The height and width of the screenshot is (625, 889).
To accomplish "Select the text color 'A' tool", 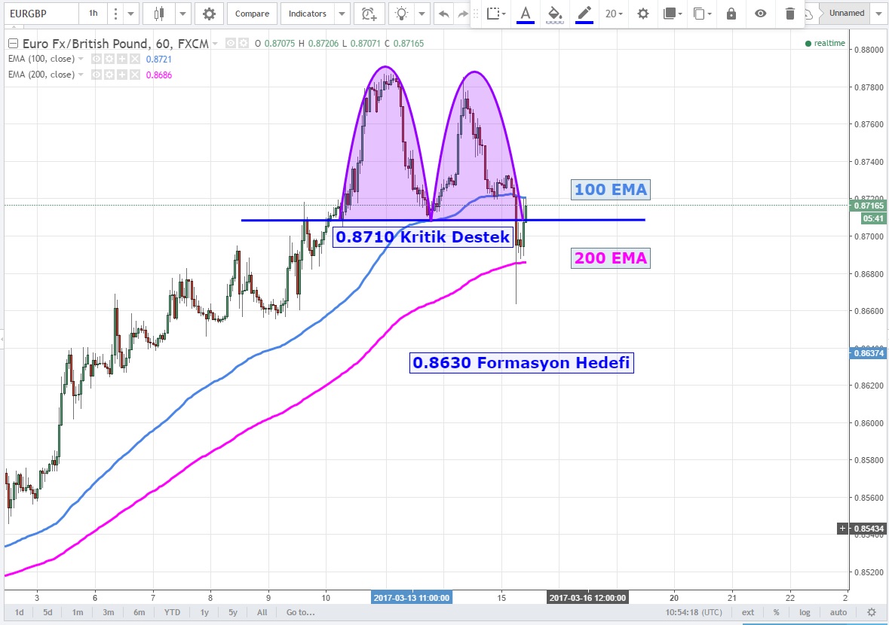I will (526, 14).
